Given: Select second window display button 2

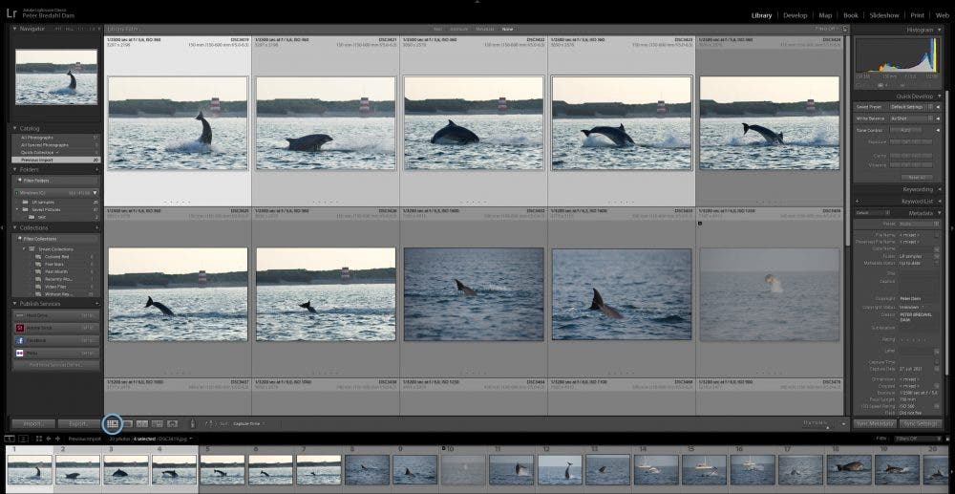Looking at the screenshot, I should [23, 439].
